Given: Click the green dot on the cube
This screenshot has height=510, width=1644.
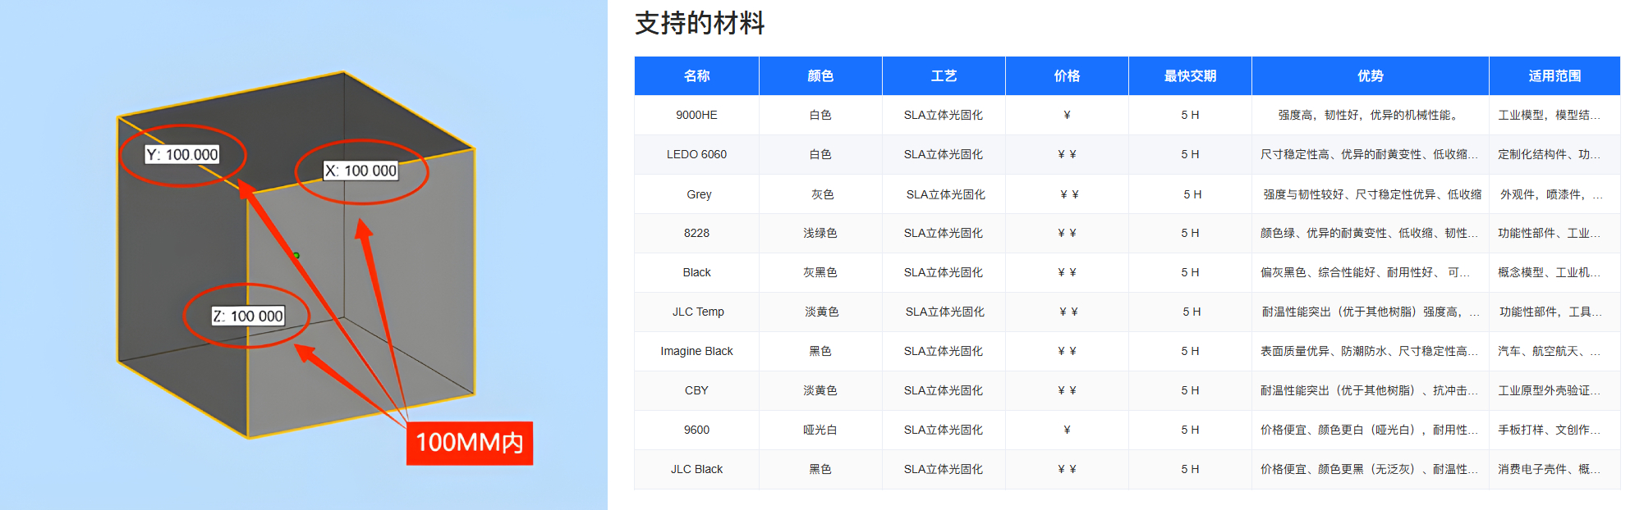Looking at the screenshot, I should 296,255.
